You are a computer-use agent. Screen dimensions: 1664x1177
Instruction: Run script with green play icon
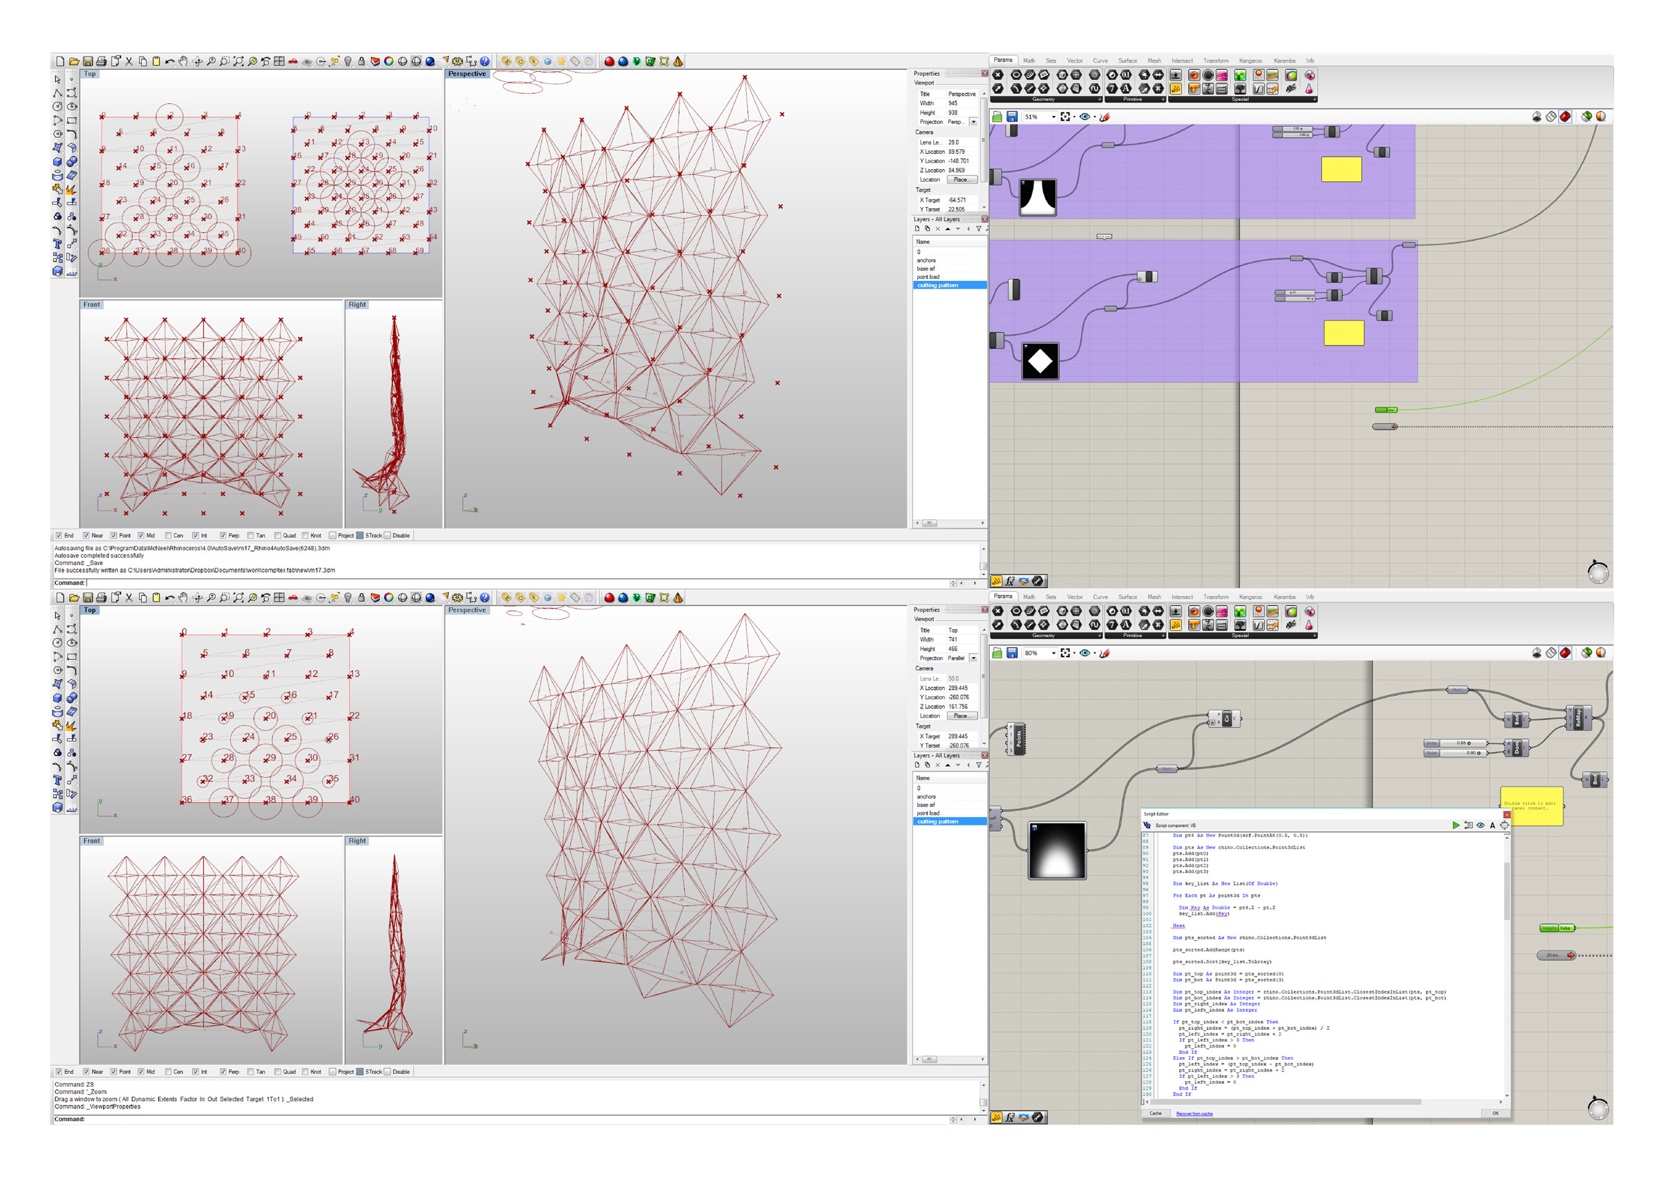tap(1456, 825)
